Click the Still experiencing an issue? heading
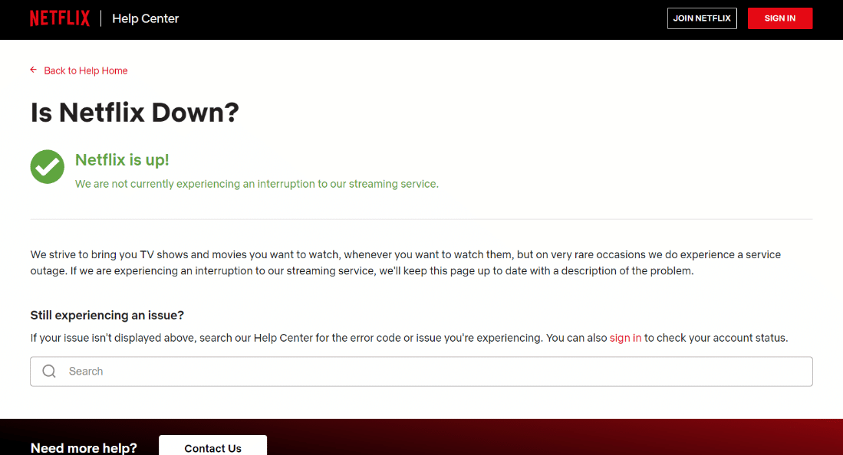 pyautogui.click(x=107, y=316)
